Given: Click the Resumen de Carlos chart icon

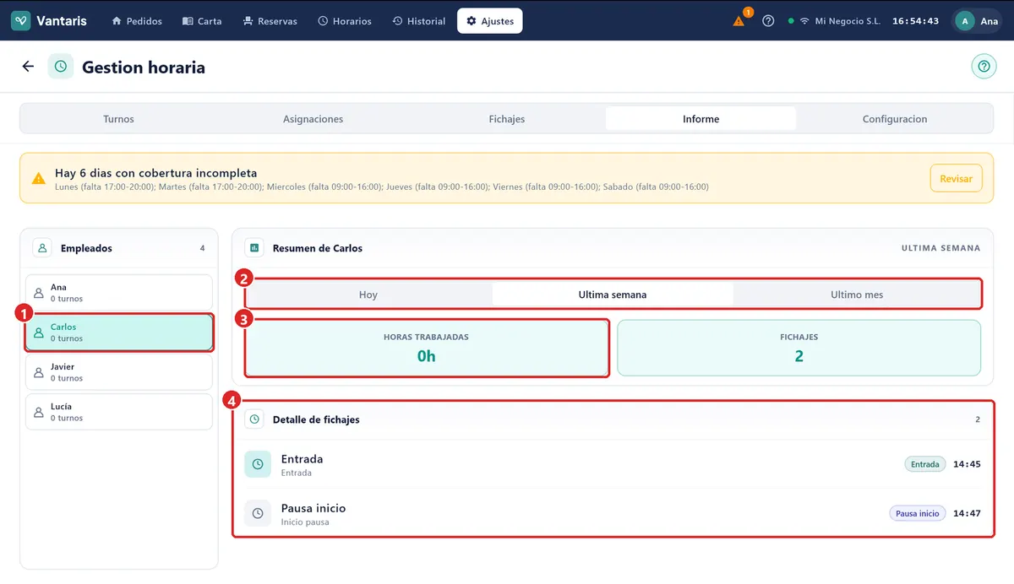Looking at the screenshot, I should coord(254,248).
